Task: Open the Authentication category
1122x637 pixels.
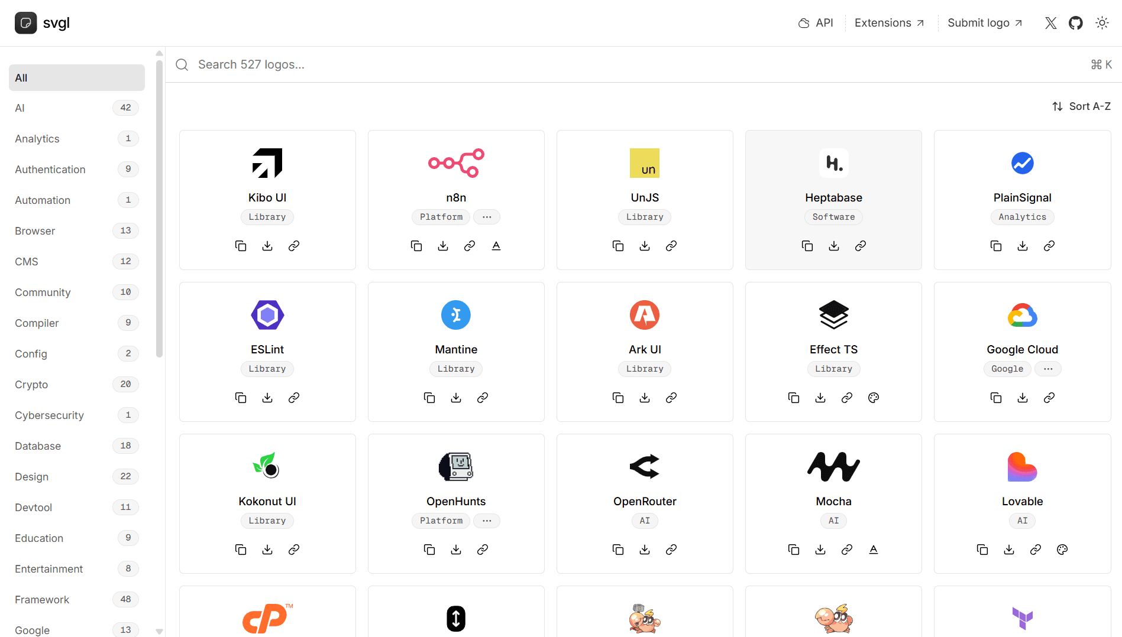Action: click(77, 170)
